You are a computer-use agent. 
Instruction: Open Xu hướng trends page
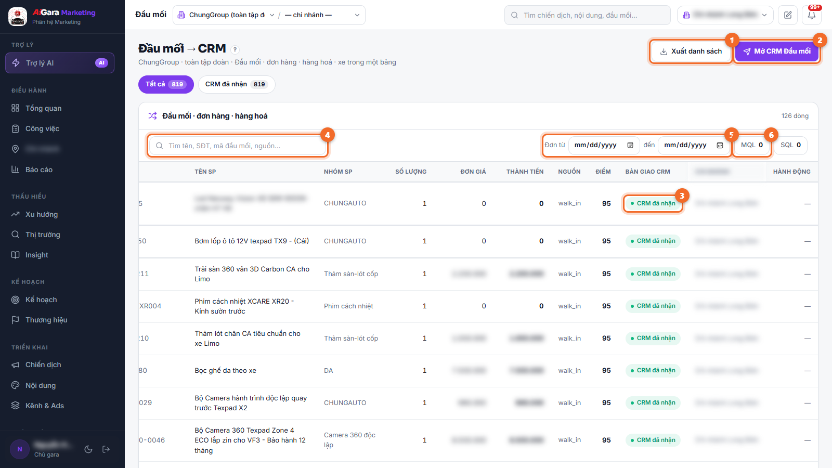60,214
